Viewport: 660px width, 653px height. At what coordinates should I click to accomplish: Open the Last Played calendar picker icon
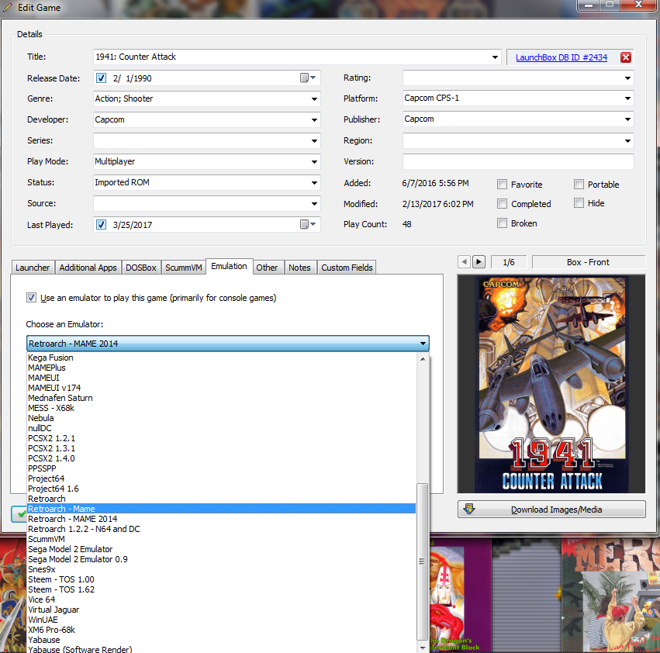(x=308, y=224)
